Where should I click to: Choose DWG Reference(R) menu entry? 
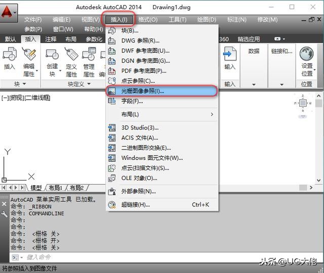pyautogui.click(x=162, y=40)
